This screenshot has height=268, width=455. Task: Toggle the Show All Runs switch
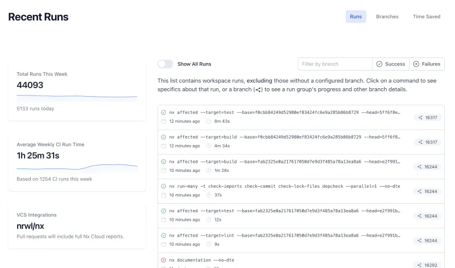165,64
